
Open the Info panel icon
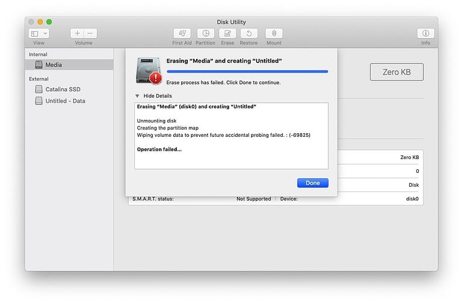click(425, 34)
